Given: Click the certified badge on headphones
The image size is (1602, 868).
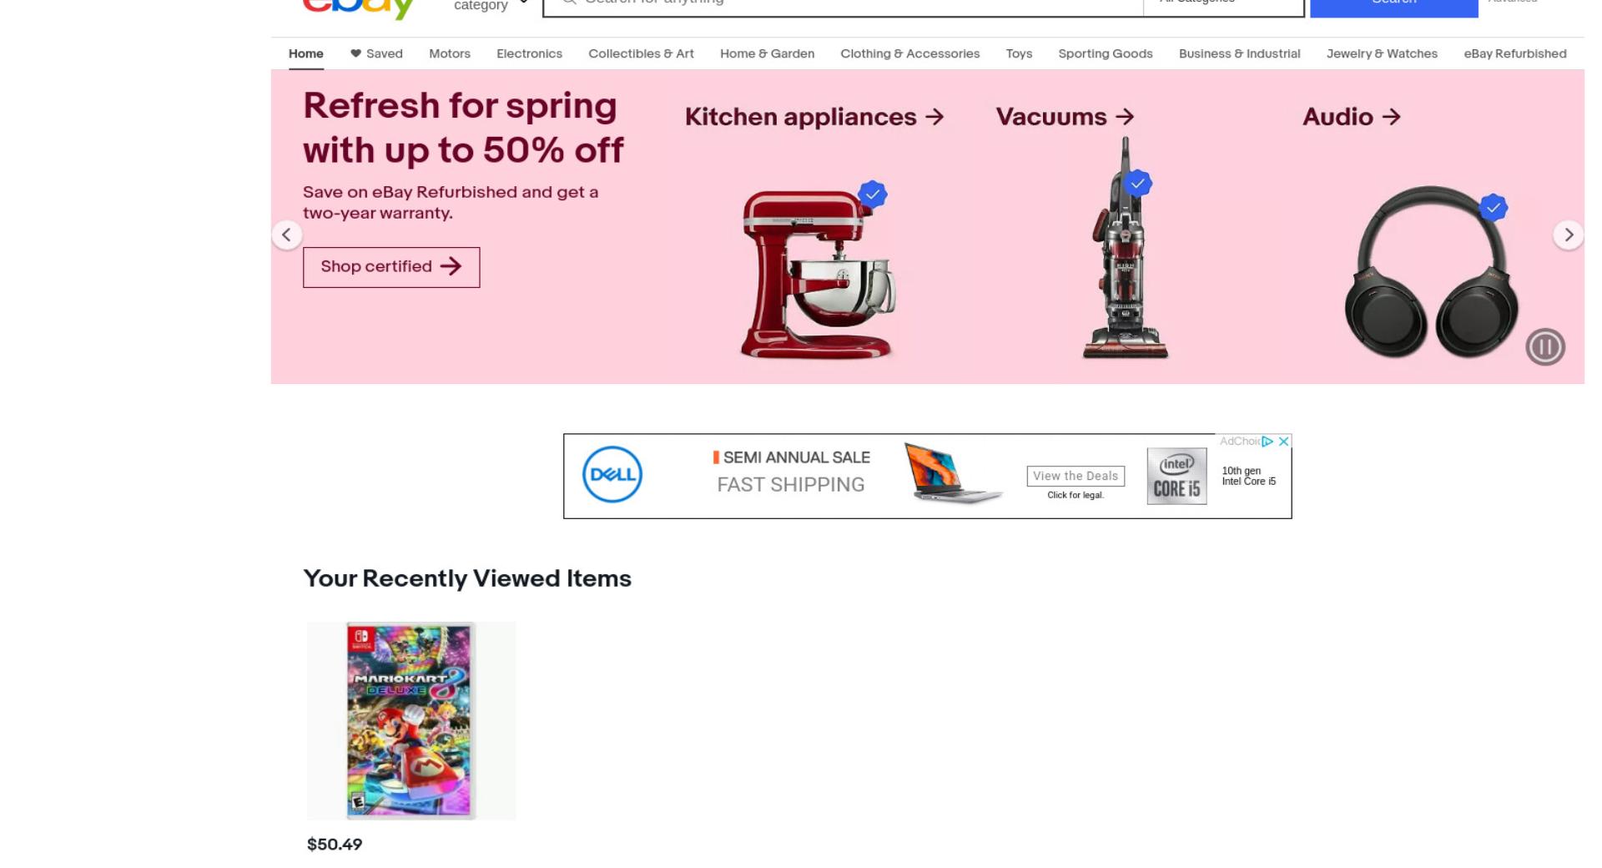Looking at the screenshot, I should pyautogui.click(x=1493, y=207).
